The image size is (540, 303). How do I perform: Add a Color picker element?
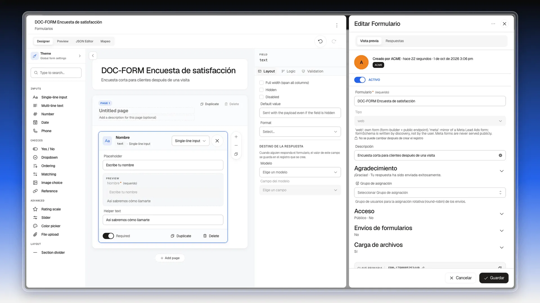tap(51, 226)
